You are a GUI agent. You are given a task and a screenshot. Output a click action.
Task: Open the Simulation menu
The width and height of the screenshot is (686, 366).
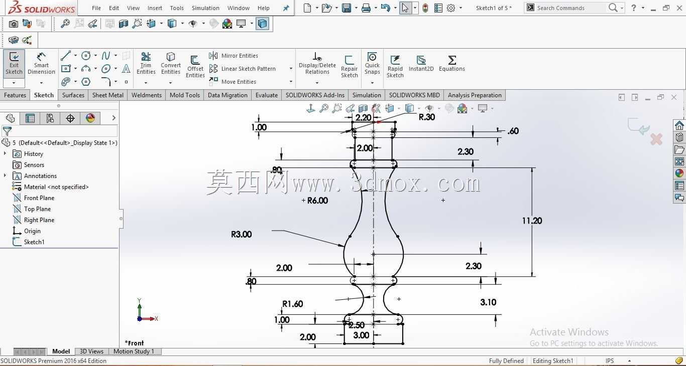pyautogui.click(x=205, y=8)
